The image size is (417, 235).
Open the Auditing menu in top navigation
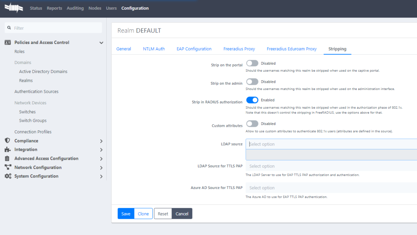pyautogui.click(x=75, y=8)
